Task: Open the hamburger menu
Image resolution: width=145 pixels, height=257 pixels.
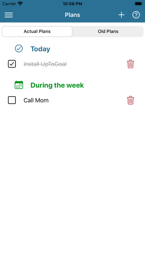Action: coord(9,15)
